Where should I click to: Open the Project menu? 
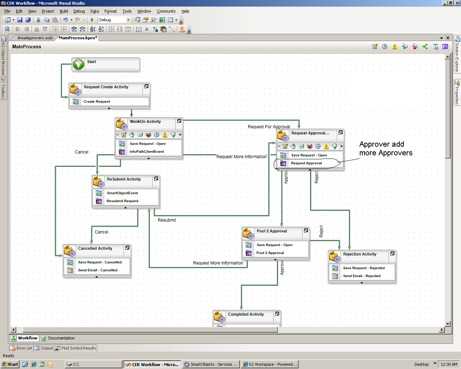[x=48, y=11]
